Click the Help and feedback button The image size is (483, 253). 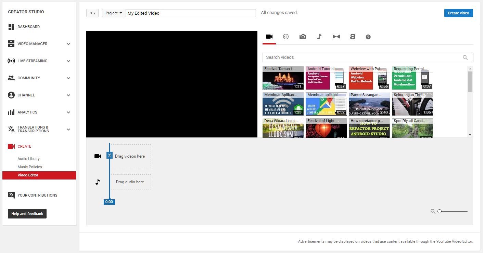point(27,214)
